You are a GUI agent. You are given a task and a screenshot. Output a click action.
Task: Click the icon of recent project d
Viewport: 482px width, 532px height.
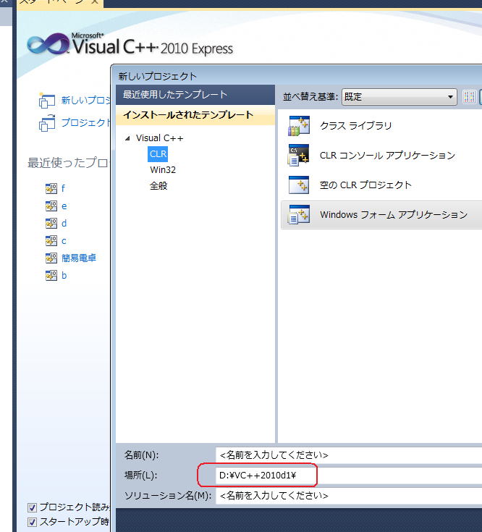[x=51, y=223]
